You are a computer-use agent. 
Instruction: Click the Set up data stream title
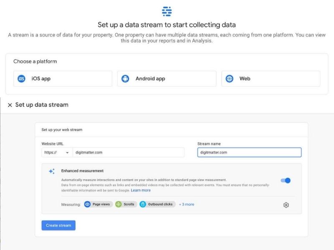(42, 105)
